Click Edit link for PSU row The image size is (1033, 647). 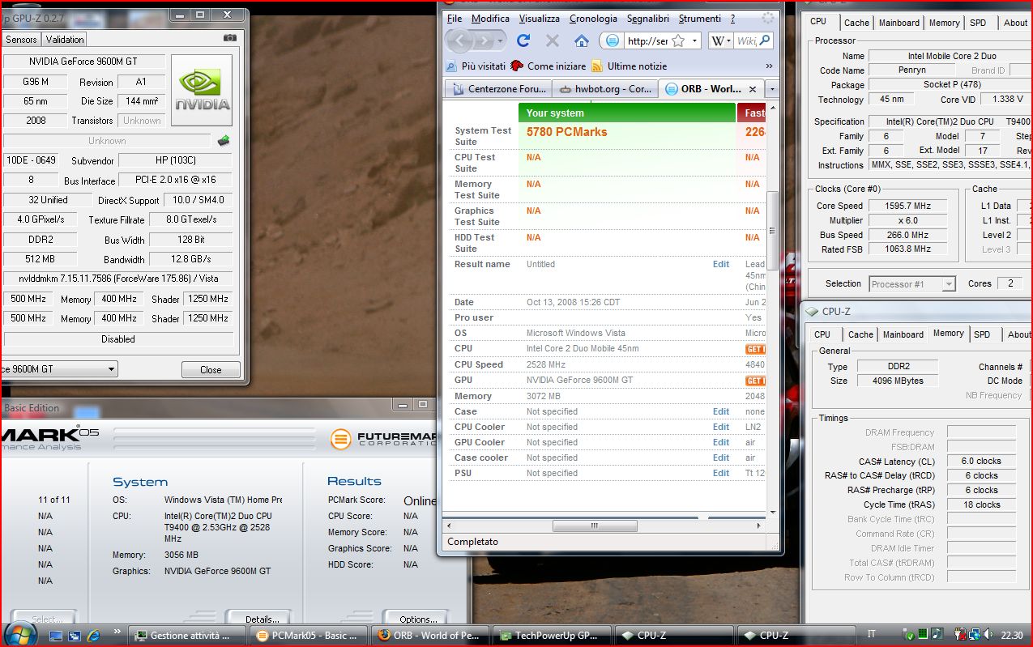coord(721,473)
